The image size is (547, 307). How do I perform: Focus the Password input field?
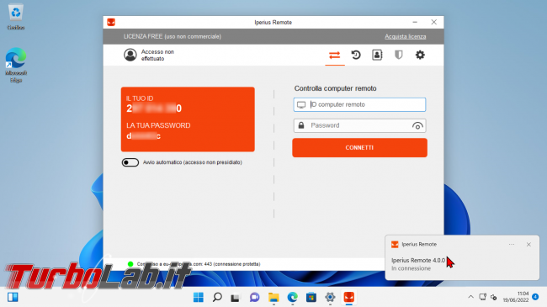coord(359,125)
